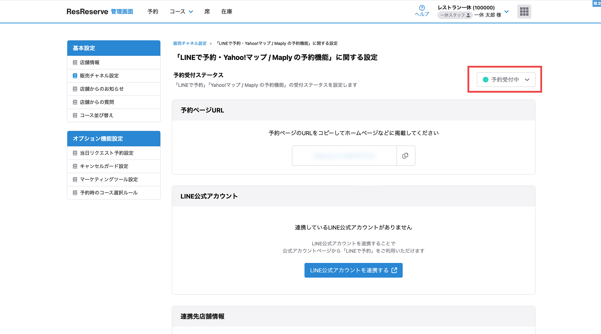The width and height of the screenshot is (601, 334).
Task: Click the icon beside 店舗からの質問
Action: [x=75, y=102]
